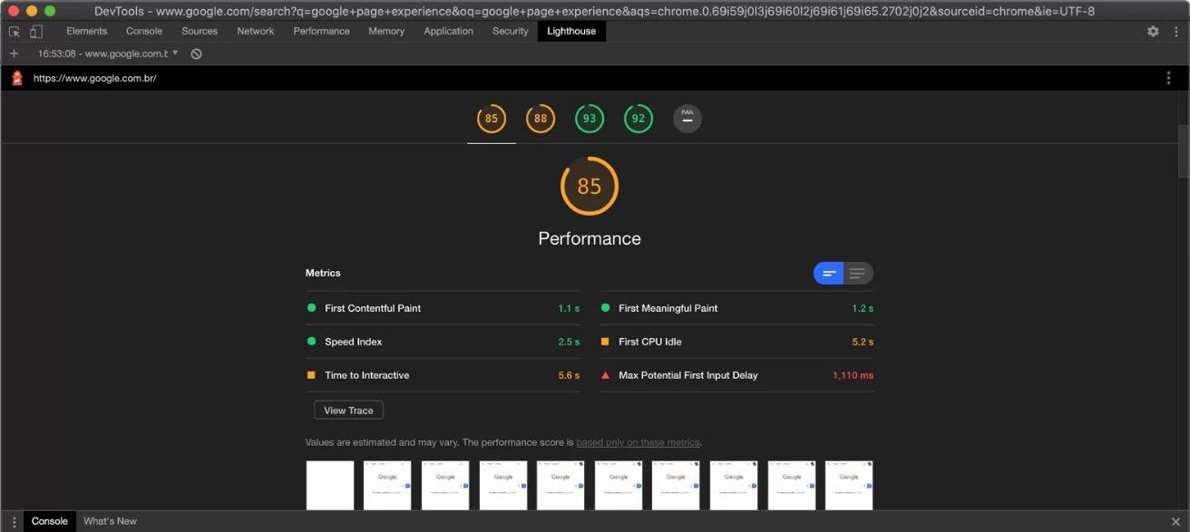Click the second filmstrip thumbnail

click(387, 486)
